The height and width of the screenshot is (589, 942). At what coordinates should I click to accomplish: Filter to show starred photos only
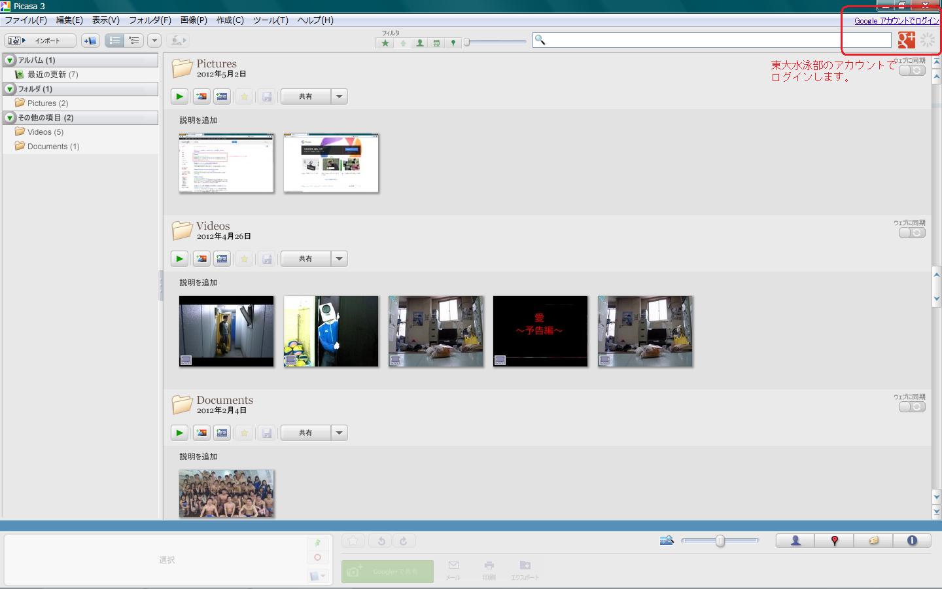coord(385,43)
